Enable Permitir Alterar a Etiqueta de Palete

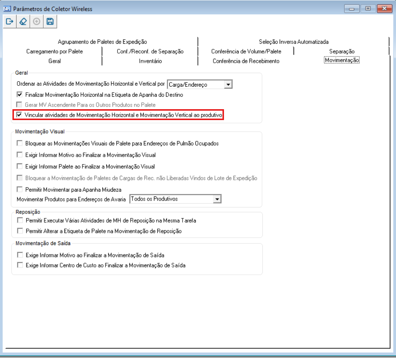click(x=20, y=231)
